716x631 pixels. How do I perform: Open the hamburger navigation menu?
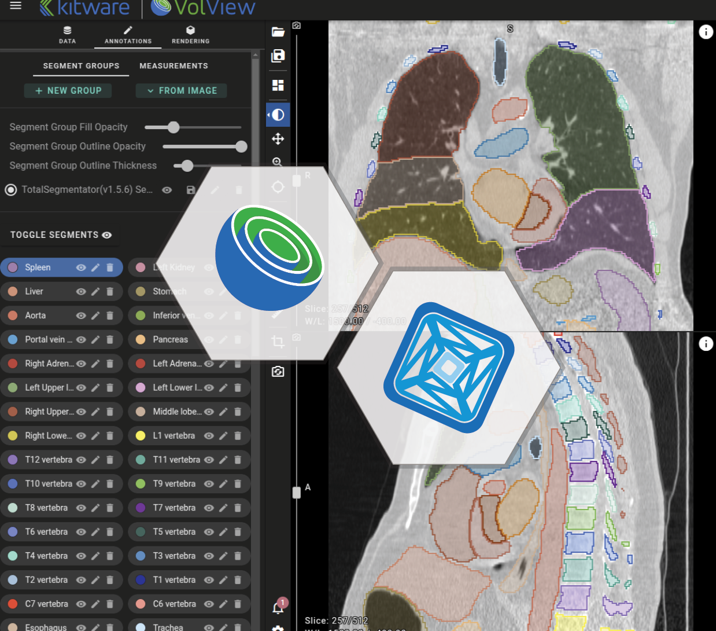[16, 6]
